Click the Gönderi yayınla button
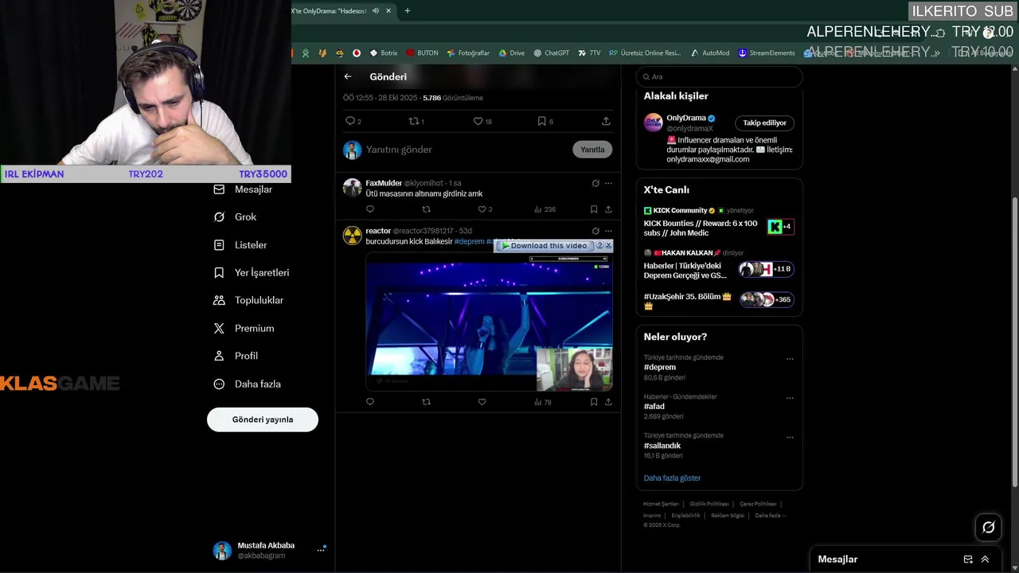1019x573 pixels. pos(263,419)
